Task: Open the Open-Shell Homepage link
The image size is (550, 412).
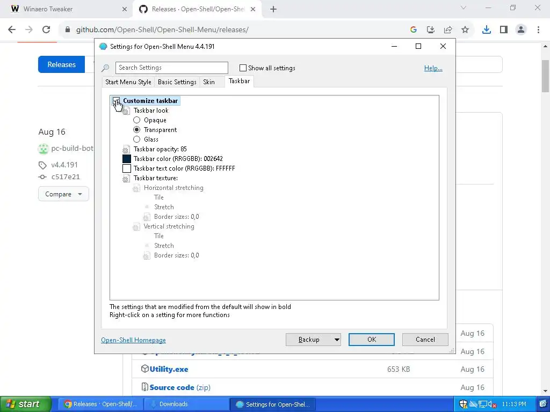Action: [x=133, y=340]
